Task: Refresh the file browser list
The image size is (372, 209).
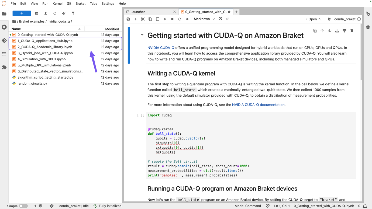Action: (x=55, y=13)
